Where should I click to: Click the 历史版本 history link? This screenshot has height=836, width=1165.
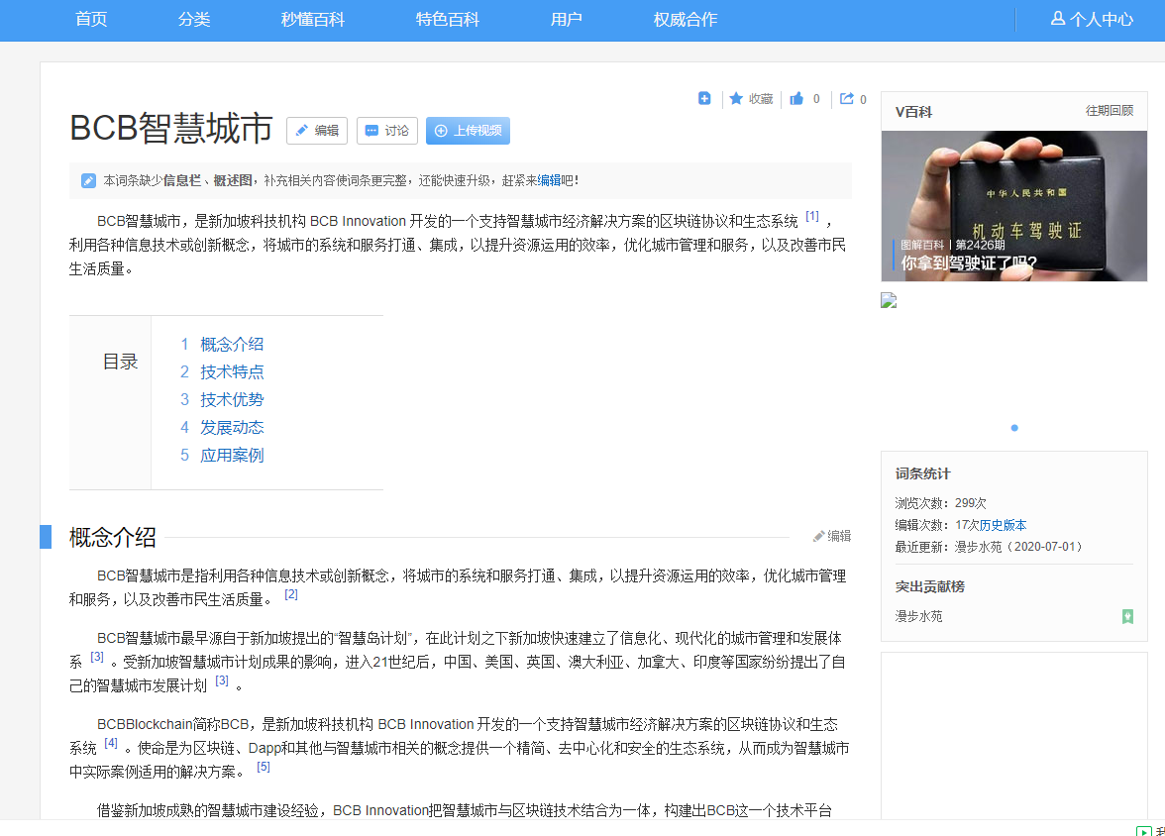pyautogui.click(x=1003, y=525)
